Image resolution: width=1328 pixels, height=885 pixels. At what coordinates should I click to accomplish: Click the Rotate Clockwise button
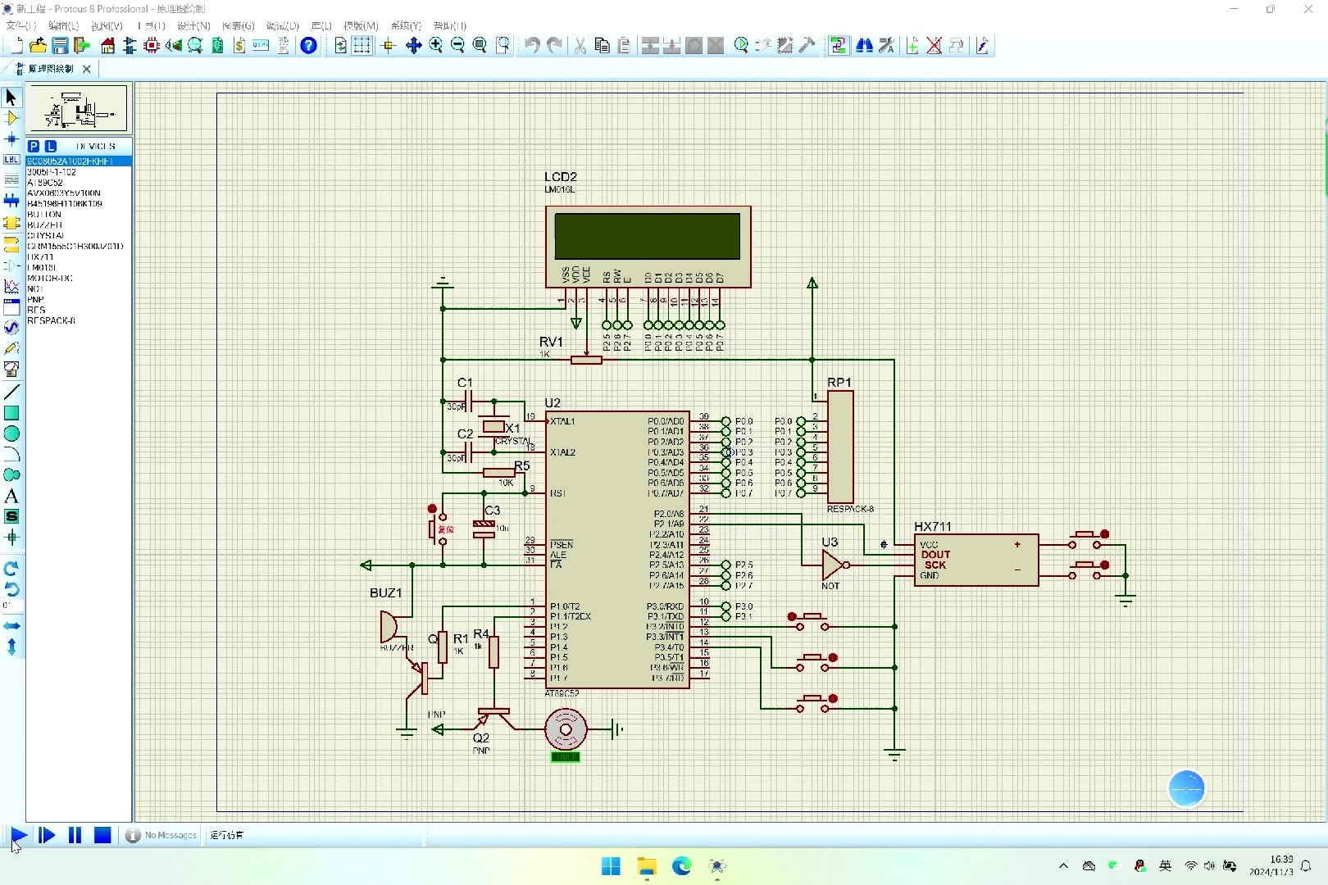(x=11, y=568)
